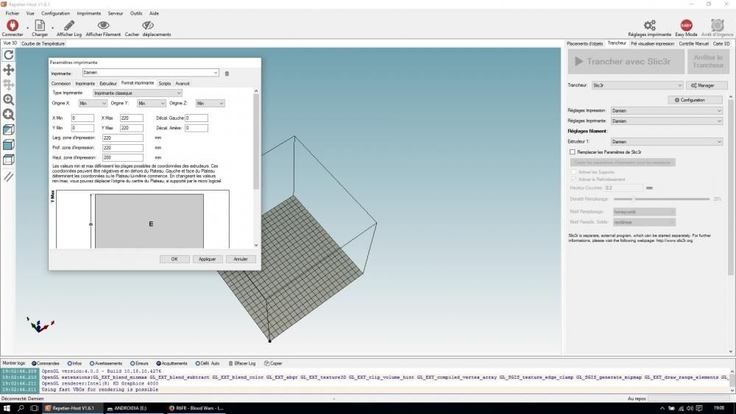Delete printer with the trash icon
Image resolution: width=736 pixels, height=414 pixels.
pyautogui.click(x=227, y=73)
